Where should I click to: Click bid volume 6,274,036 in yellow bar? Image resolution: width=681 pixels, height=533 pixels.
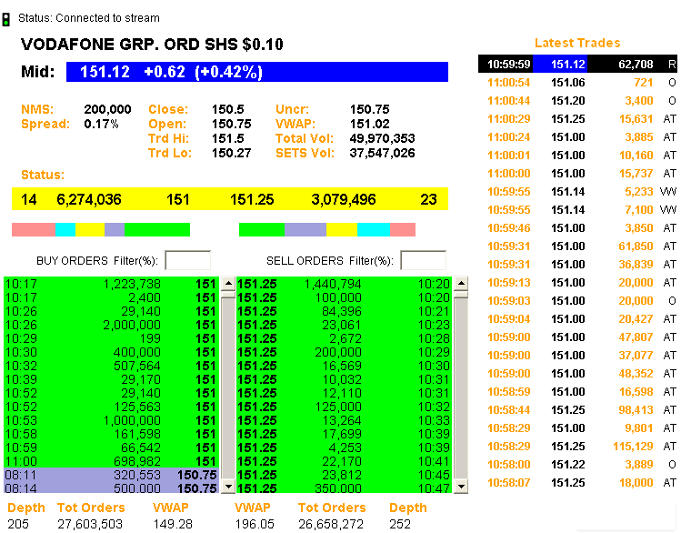[x=89, y=199]
